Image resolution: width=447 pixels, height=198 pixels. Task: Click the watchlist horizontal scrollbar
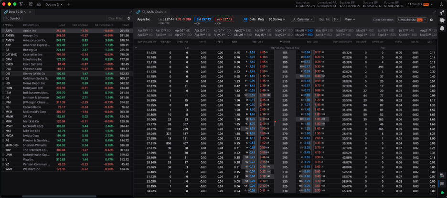(59, 196)
